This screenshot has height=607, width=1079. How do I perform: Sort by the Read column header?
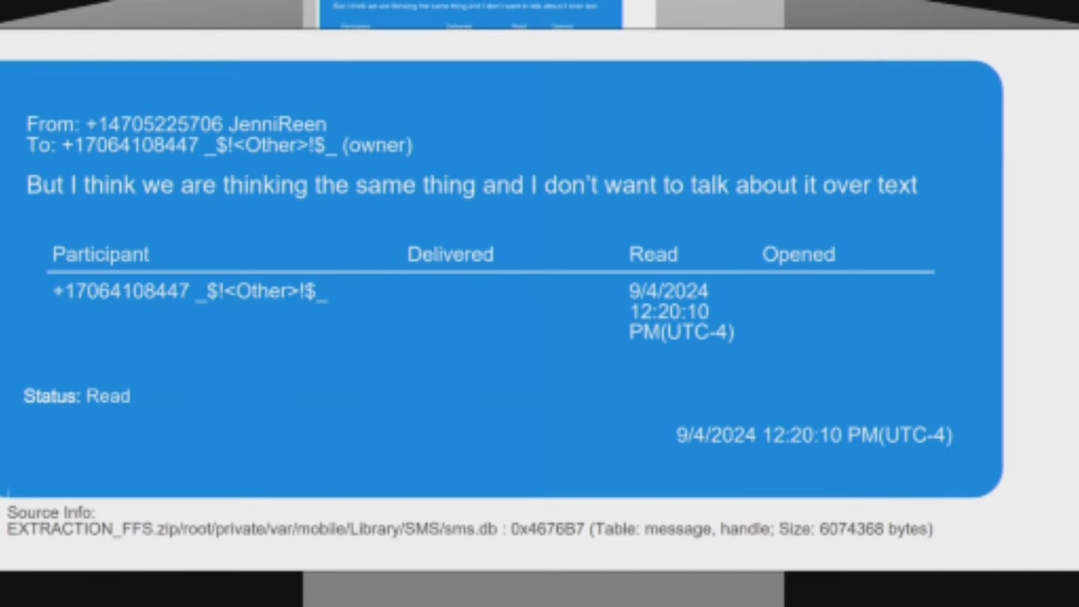pyautogui.click(x=653, y=255)
